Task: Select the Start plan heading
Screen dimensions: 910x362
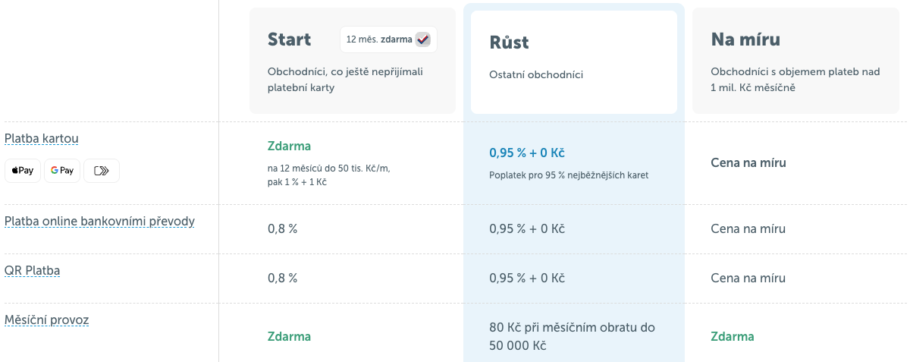Action: pos(289,39)
